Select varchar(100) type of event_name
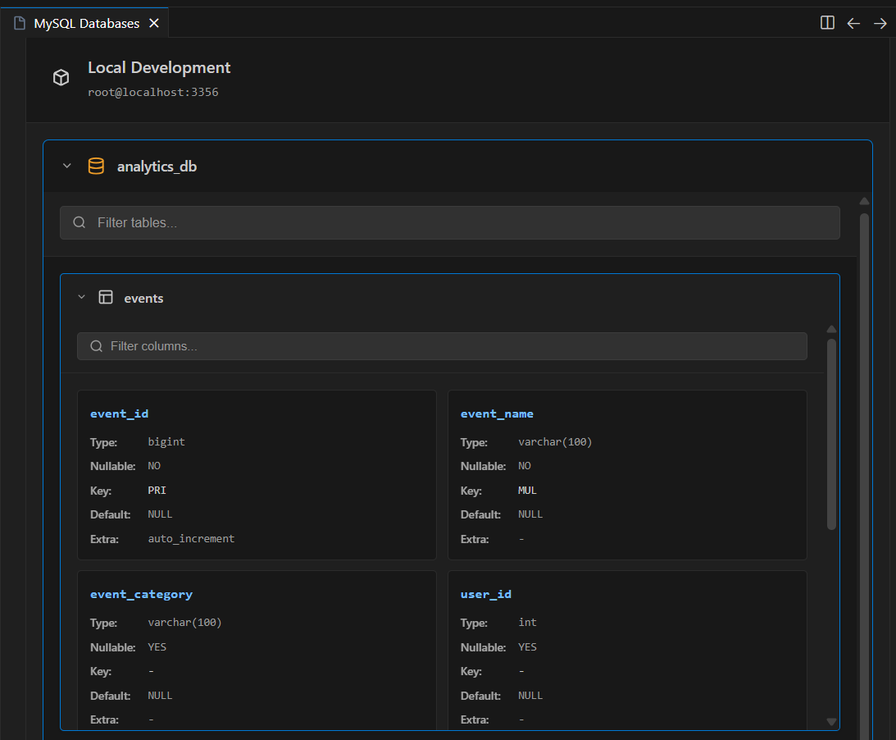The width and height of the screenshot is (896, 740). click(555, 442)
